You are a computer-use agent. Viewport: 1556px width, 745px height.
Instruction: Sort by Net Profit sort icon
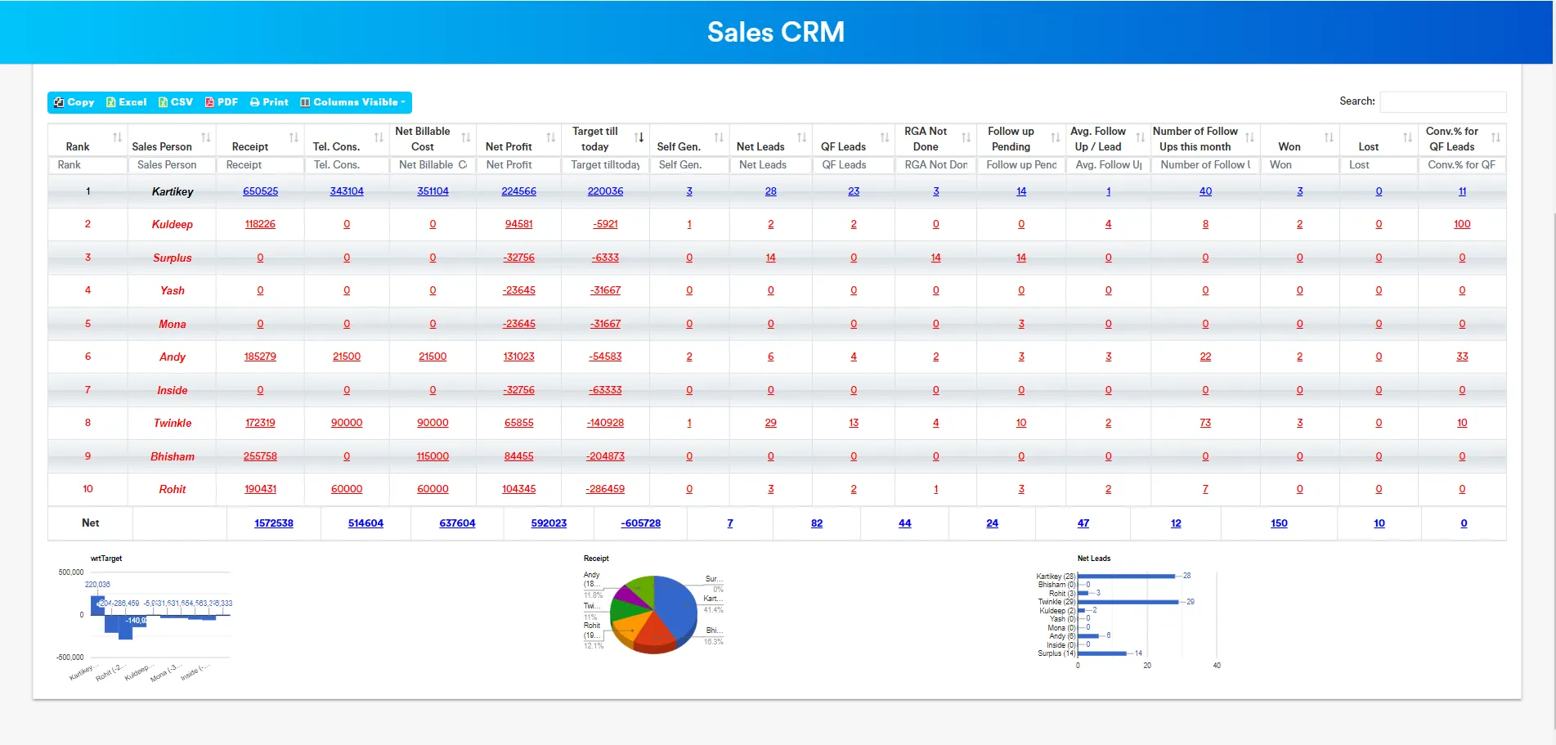(x=551, y=137)
